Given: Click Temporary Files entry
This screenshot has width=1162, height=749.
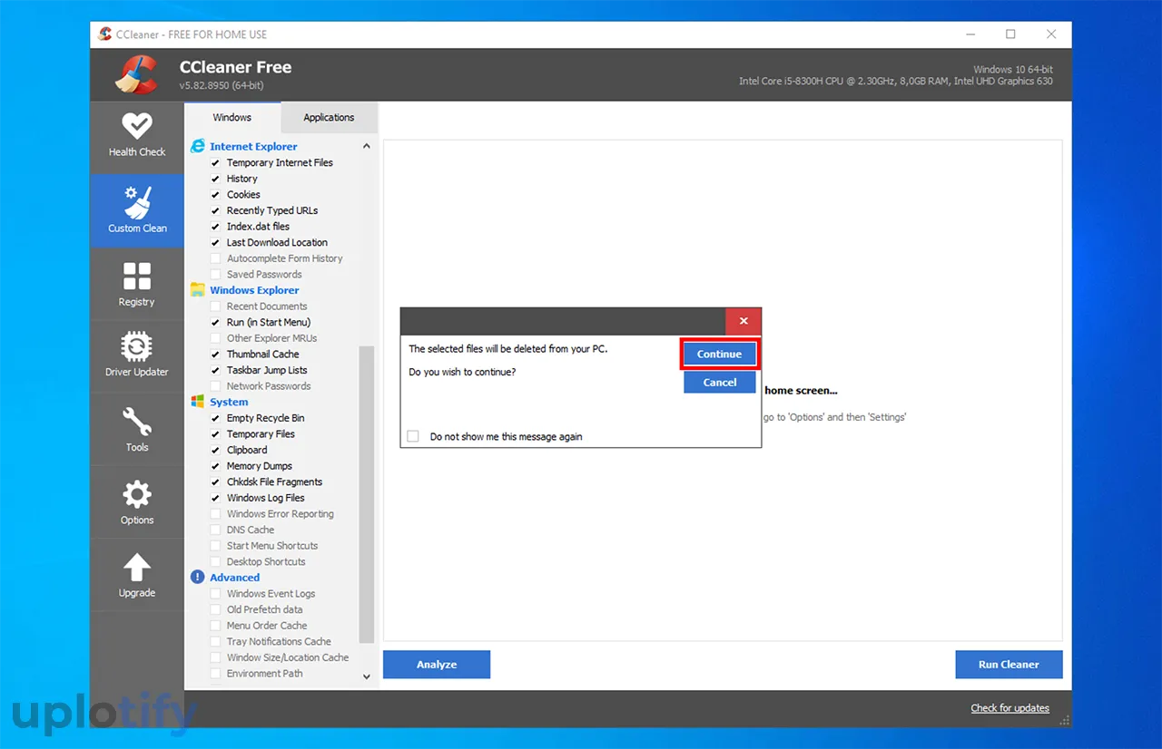Looking at the screenshot, I should [x=261, y=433].
